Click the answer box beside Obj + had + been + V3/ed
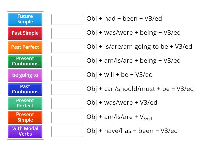 pyautogui.click(x=67, y=19)
